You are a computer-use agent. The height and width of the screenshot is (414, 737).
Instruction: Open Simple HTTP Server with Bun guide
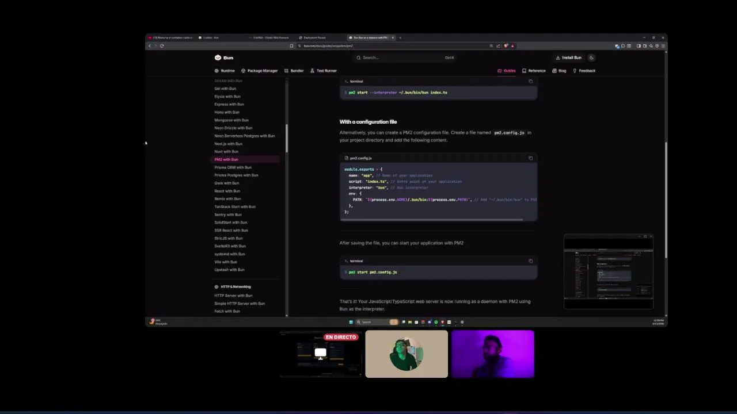pyautogui.click(x=240, y=304)
